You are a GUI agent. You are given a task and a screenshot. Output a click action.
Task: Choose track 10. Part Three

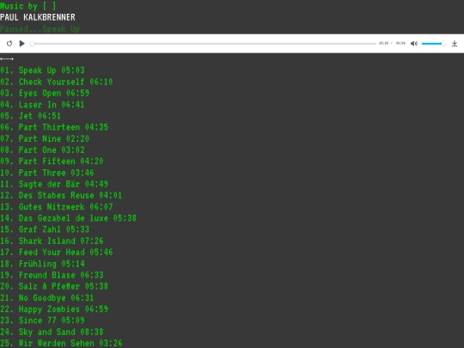(x=47, y=173)
